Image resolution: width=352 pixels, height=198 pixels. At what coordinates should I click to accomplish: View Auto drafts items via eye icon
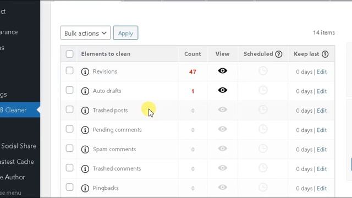[x=222, y=90]
